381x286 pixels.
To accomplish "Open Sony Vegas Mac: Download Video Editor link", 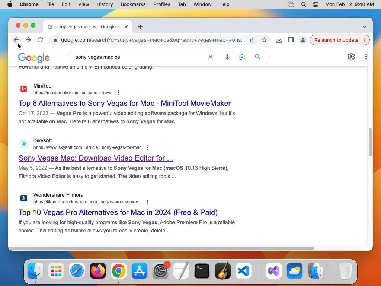I will click(x=96, y=158).
